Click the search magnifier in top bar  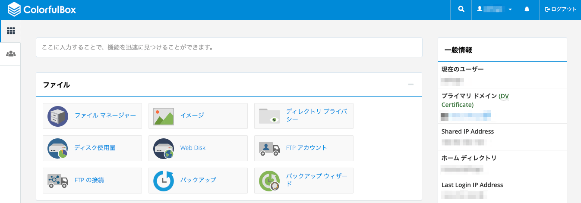point(461,9)
